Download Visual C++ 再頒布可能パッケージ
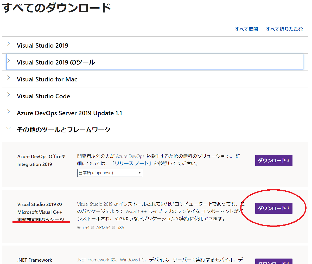312x264 pixels. (274, 208)
